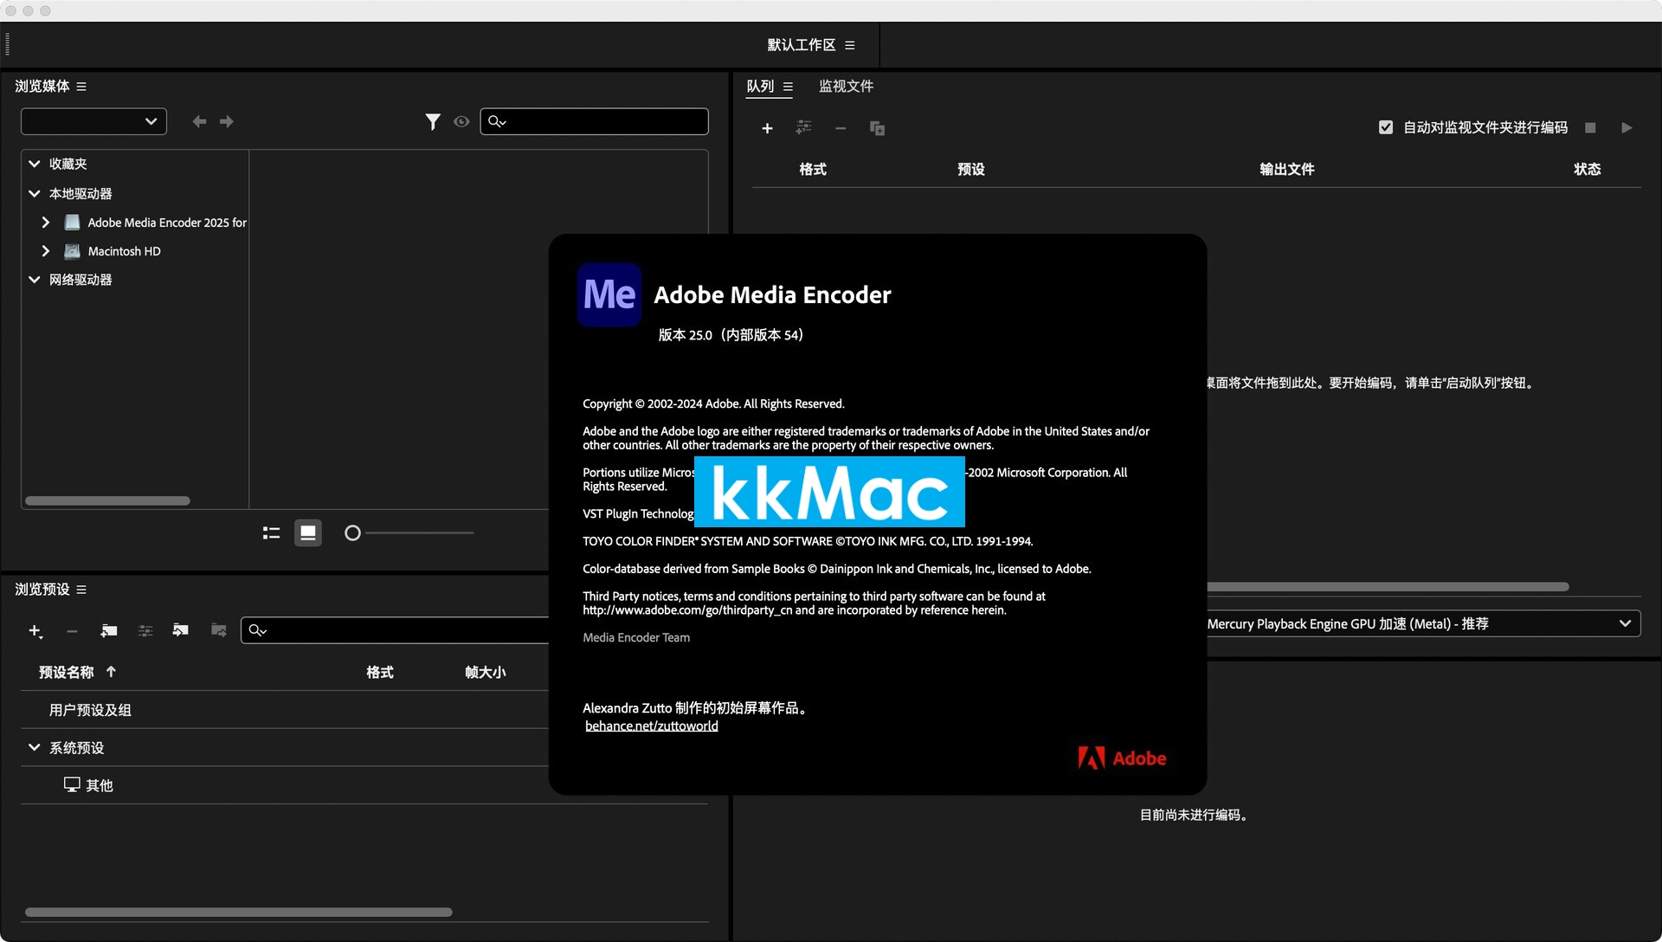This screenshot has height=942, width=1662.
Task: Select the Adobe Media Encoder 2025 volume
Action: (167, 223)
